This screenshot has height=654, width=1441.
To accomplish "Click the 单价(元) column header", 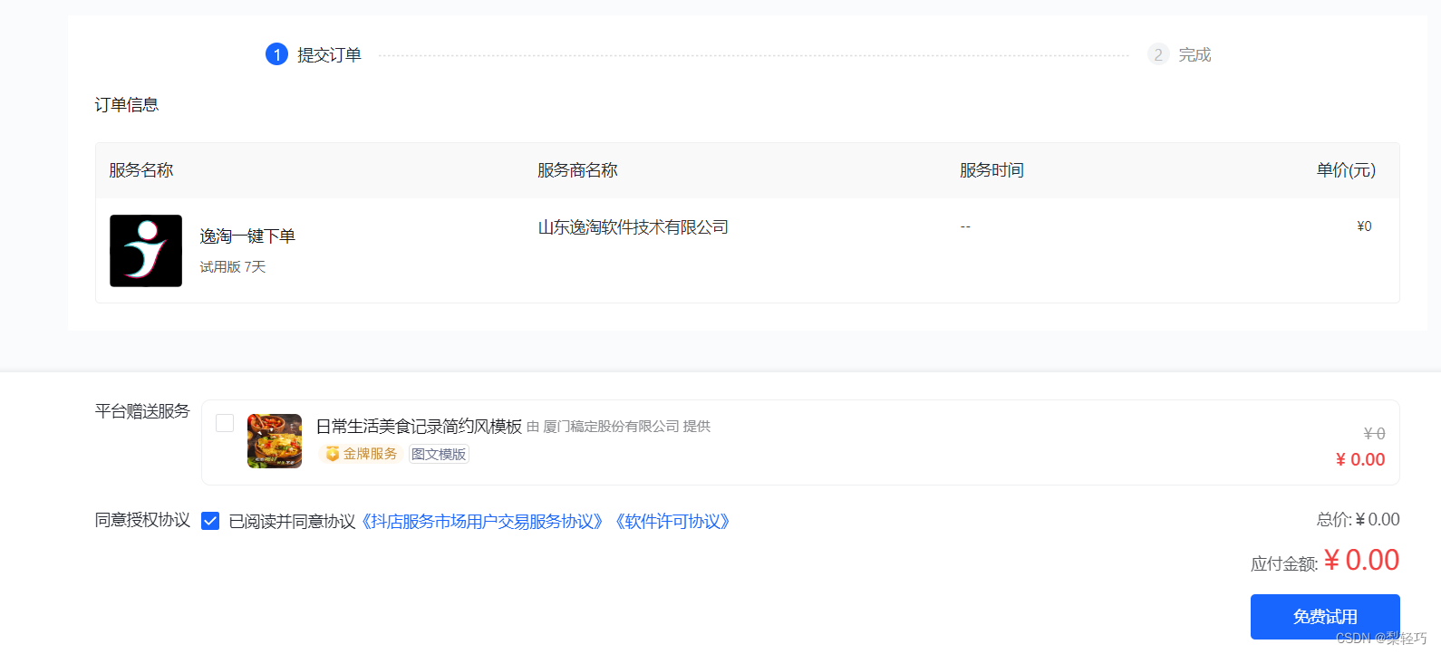I will (x=1346, y=170).
